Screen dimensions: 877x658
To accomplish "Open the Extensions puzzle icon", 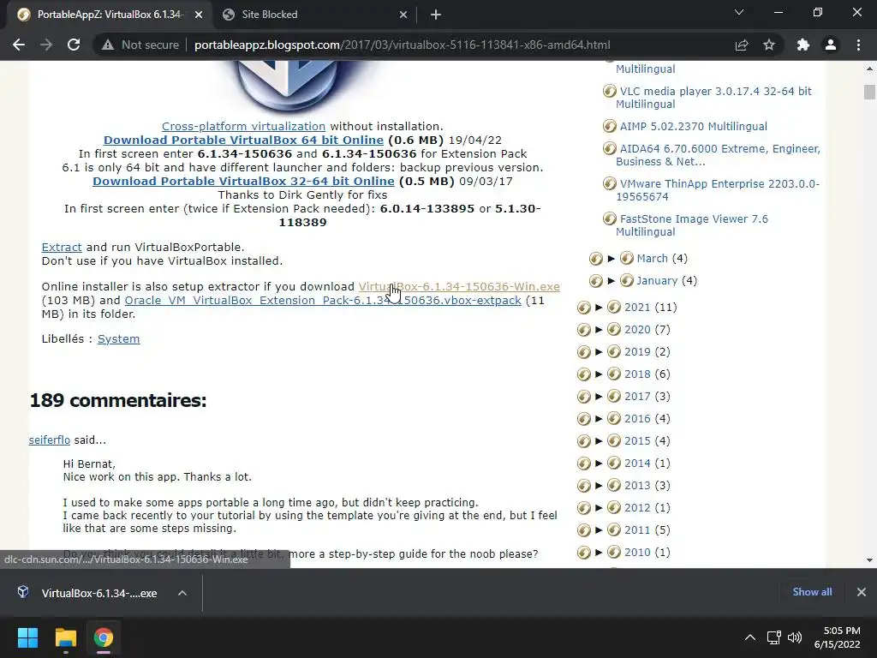I will tap(803, 45).
